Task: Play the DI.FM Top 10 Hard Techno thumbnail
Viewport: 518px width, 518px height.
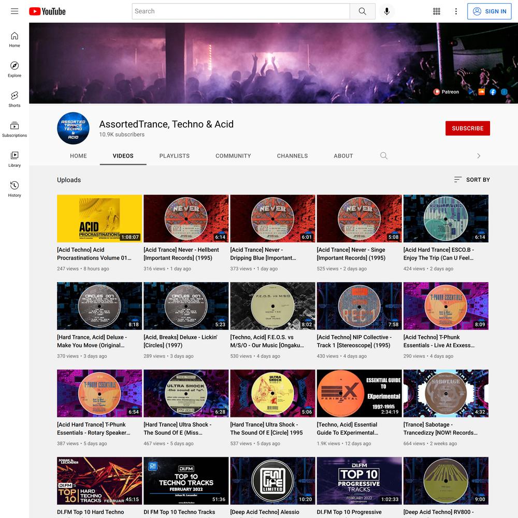Action: 99,481
